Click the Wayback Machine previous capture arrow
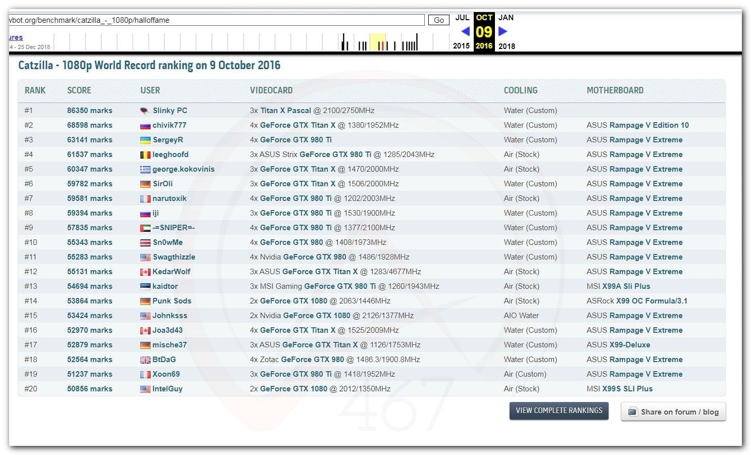Image resolution: width=751 pixels, height=455 pixels. 466,31
